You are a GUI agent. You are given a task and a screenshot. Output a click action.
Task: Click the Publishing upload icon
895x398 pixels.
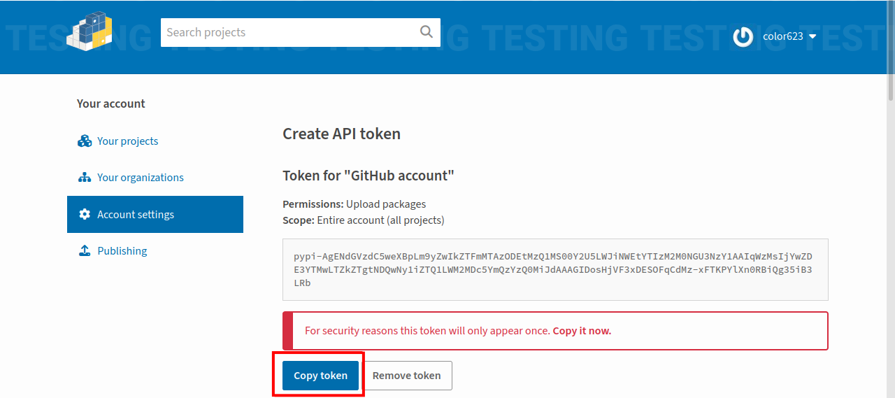(85, 251)
